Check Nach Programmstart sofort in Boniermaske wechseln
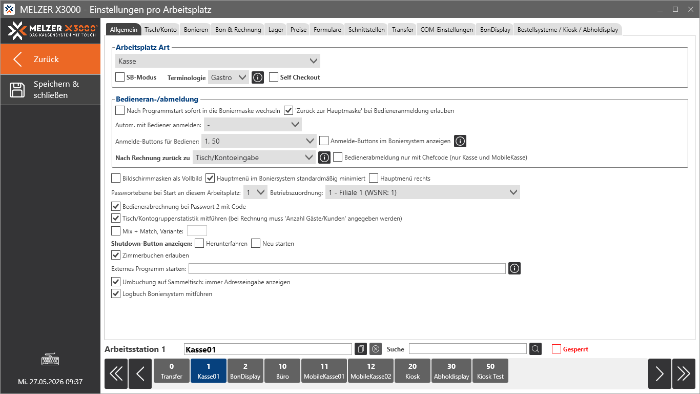This screenshot has width=700, height=394. [120, 110]
